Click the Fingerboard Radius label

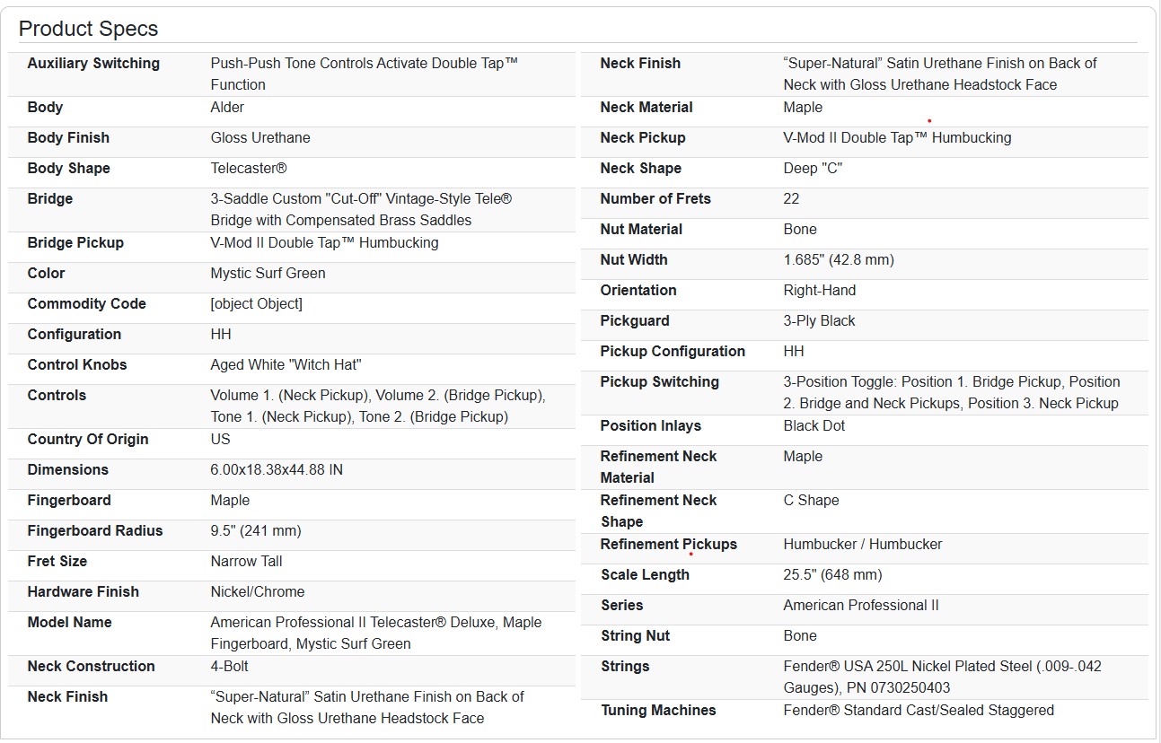(x=95, y=531)
